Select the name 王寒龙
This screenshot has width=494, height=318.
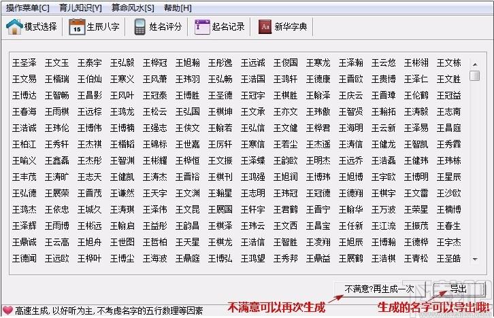pos(318,63)
